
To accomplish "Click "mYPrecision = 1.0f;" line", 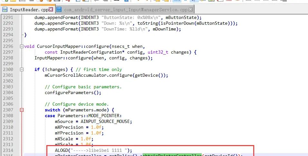I will (x=79, y=133).
